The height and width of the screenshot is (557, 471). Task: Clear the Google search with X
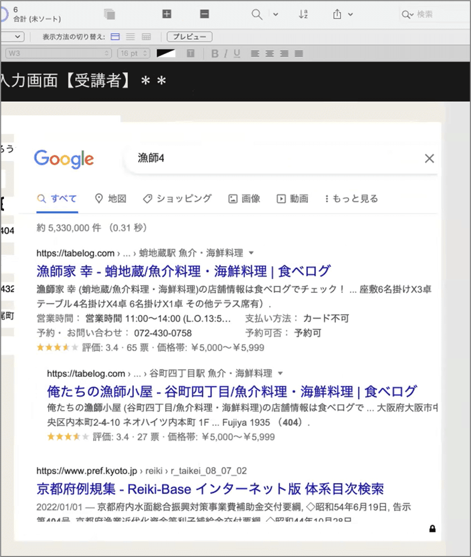(429, 158)
